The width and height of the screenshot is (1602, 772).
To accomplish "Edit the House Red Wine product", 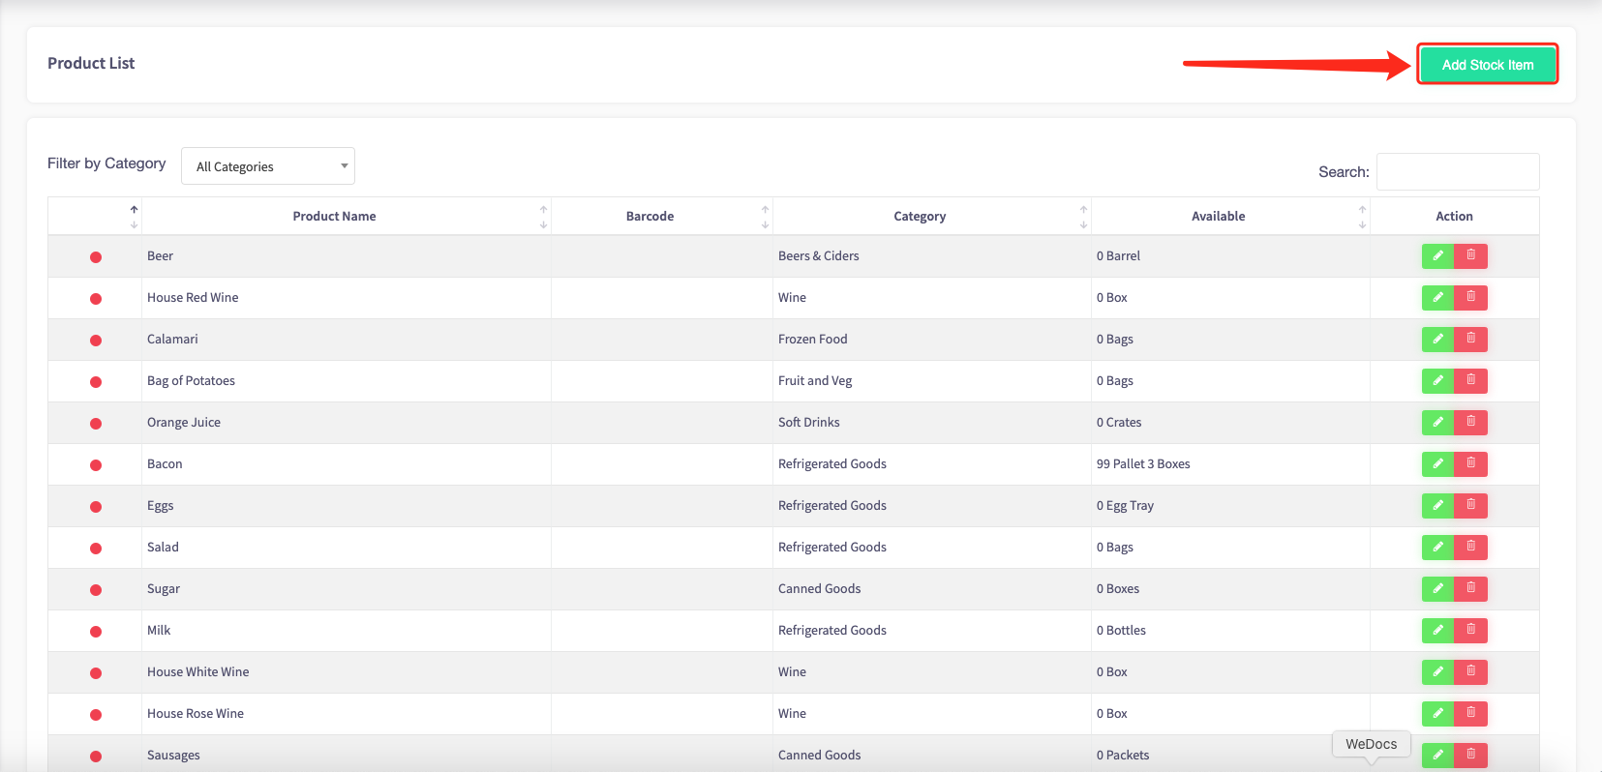I will [x=1437, y=297].
